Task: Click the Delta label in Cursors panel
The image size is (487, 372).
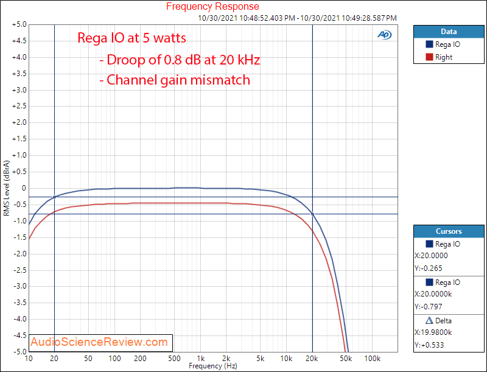Action: tap(443, 321)
